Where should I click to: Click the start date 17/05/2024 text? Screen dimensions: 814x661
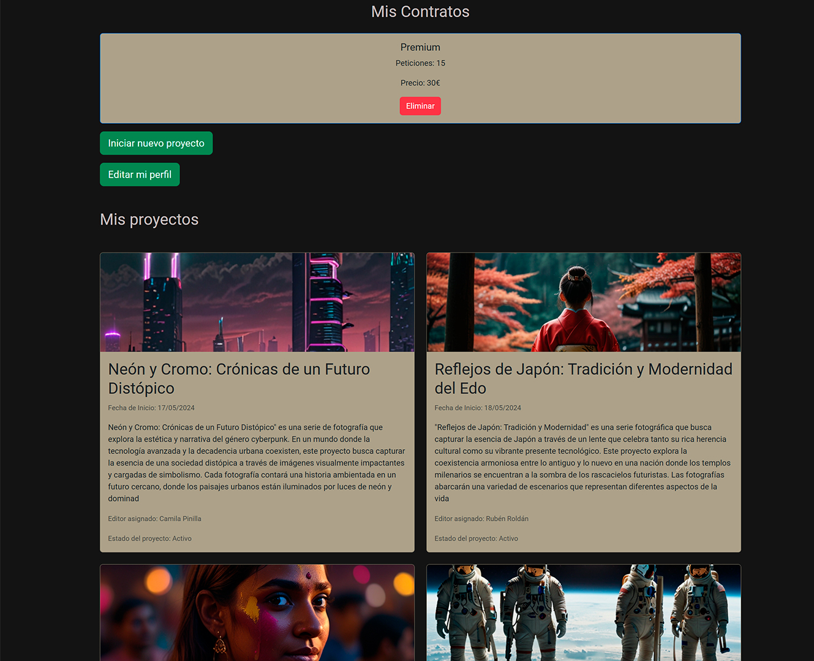point(151,408)
